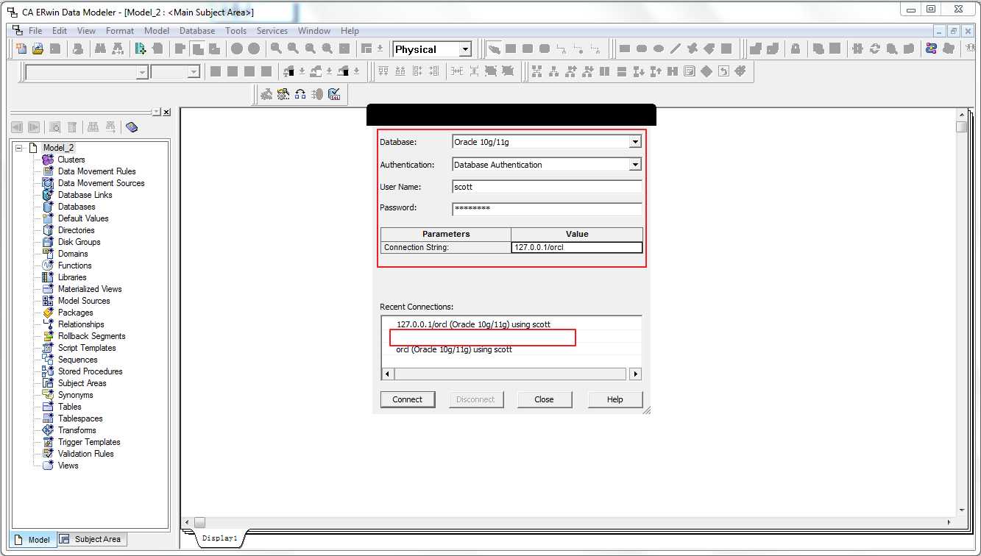Collapse the Model_2 tree node

tap(18, 148)
